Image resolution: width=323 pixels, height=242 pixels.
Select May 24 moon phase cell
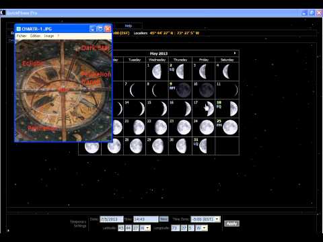coord(203,127)
